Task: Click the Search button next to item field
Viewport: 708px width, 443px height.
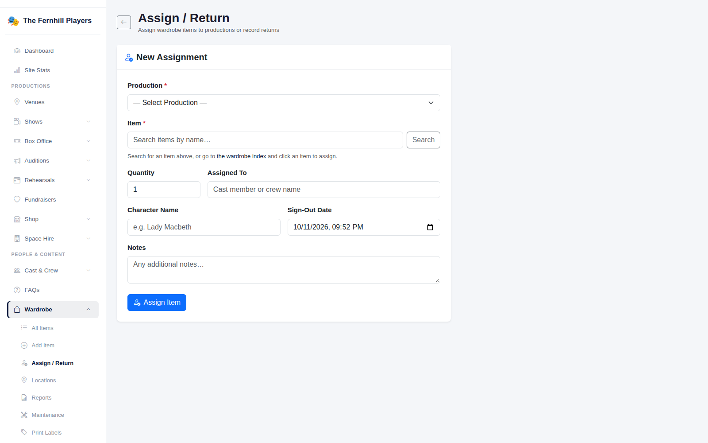Action: (423, 140)
